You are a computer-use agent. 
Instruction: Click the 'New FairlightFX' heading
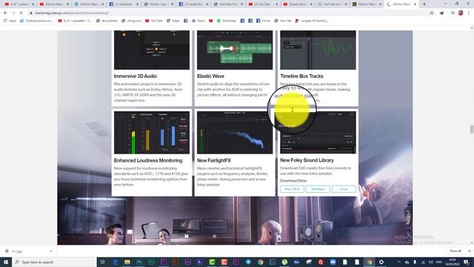click(x=214, y=160)
